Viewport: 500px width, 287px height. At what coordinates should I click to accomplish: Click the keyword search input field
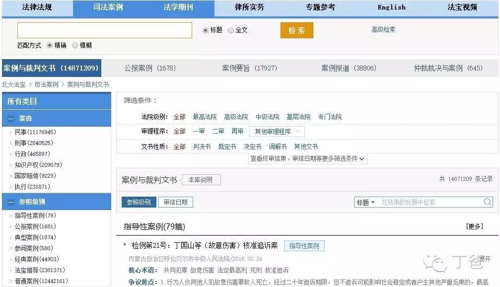(104, 30)
